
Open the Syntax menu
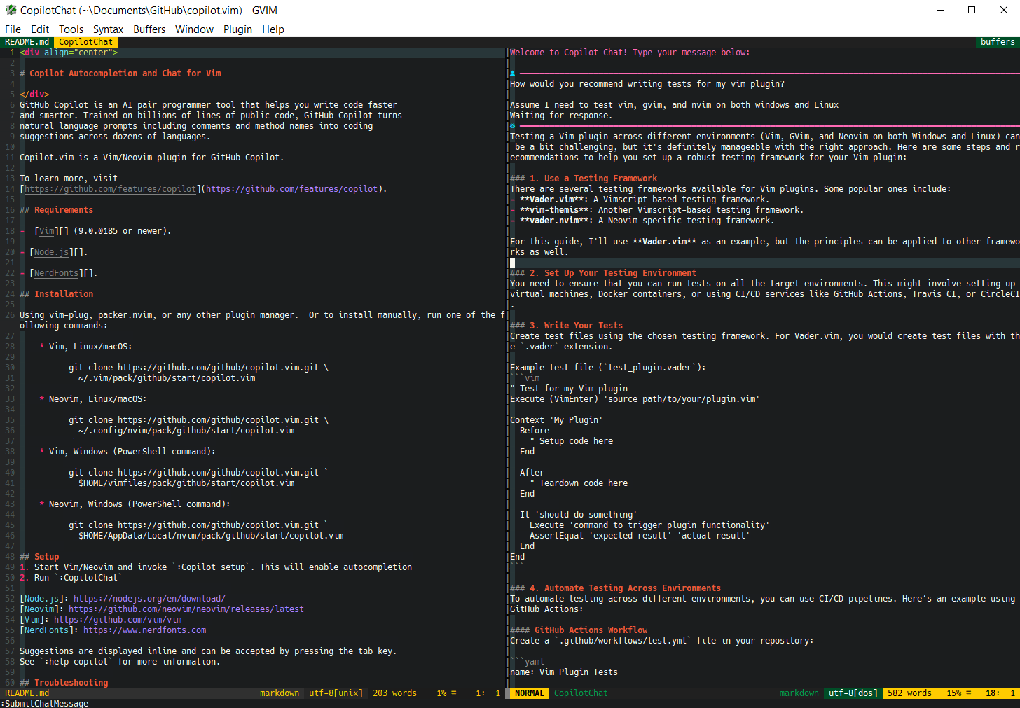(108, 29)
